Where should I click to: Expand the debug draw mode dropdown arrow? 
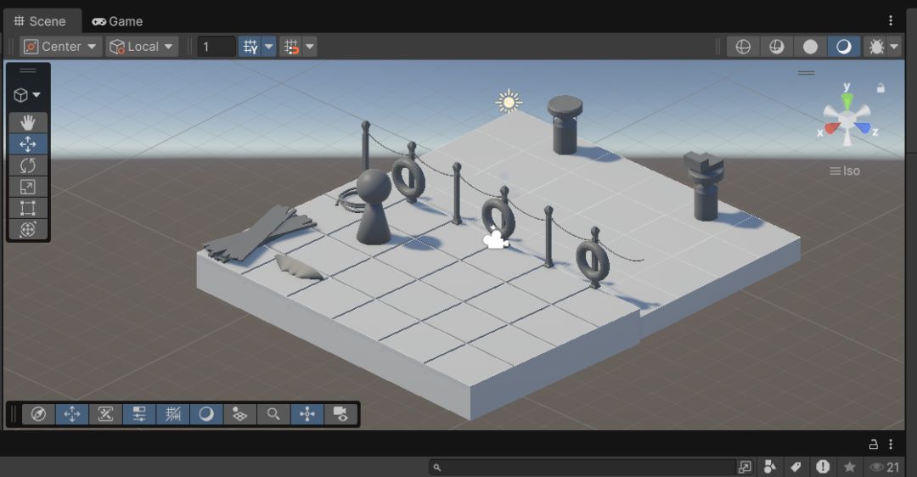click(x=893, y=47)
